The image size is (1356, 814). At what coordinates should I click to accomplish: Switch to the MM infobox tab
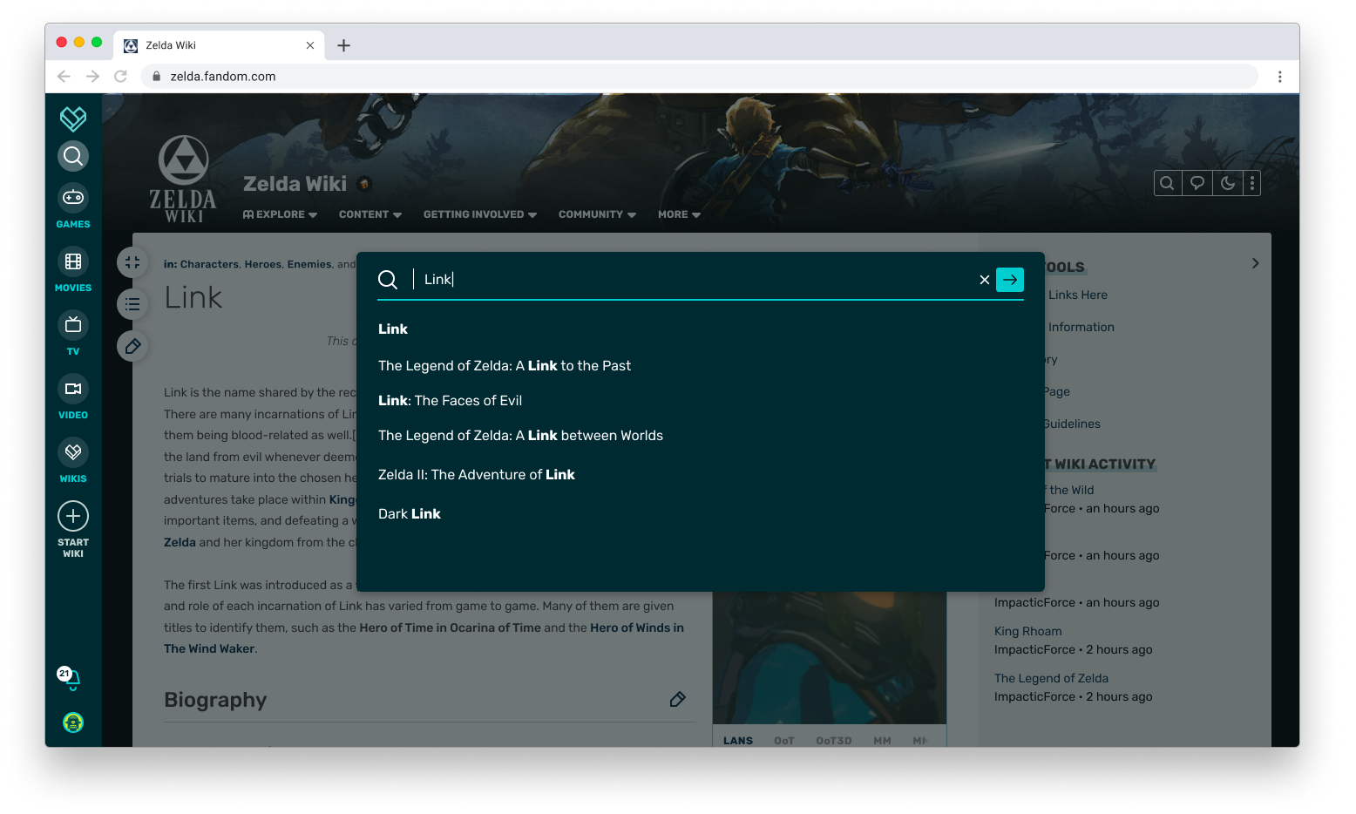coord(882,741)
